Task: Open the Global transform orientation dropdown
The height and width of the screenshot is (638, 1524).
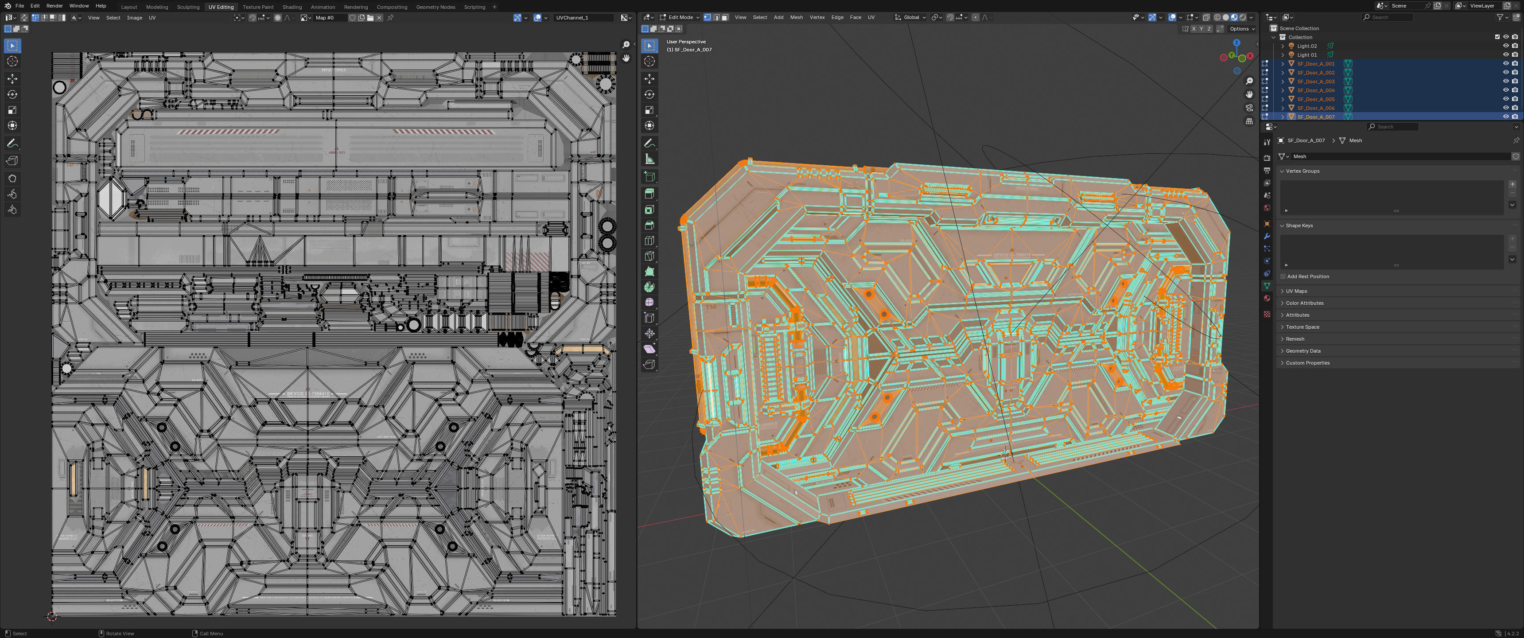Action: point(910,17)
